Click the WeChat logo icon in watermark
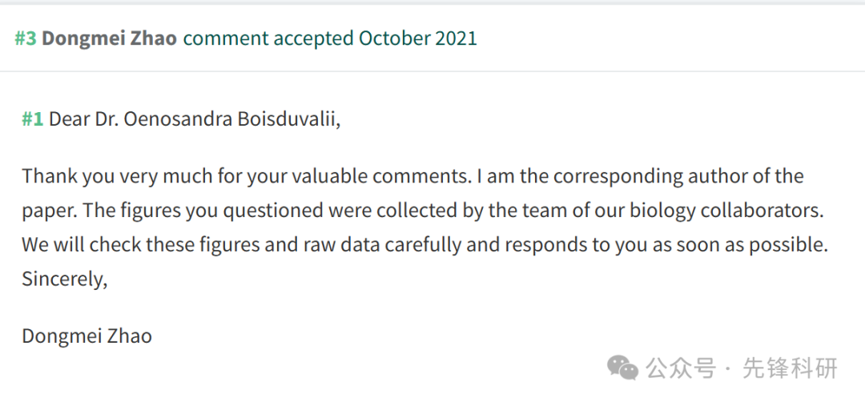 pos(622,368)
